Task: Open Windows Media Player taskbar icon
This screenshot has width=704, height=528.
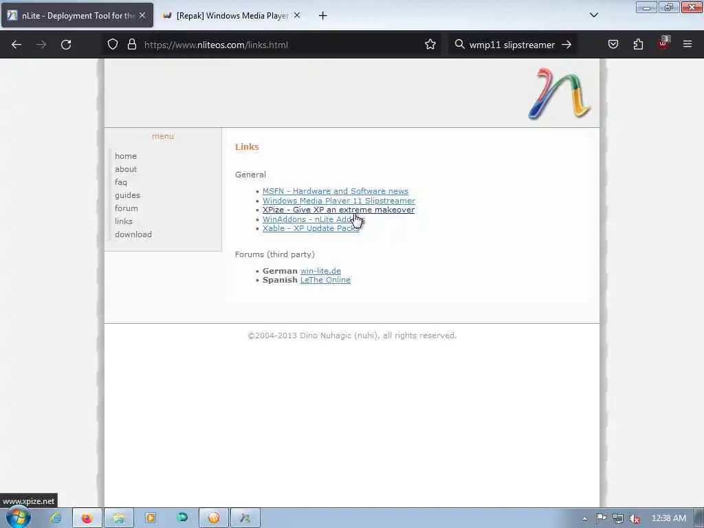Action: click(x=151, y=518)
